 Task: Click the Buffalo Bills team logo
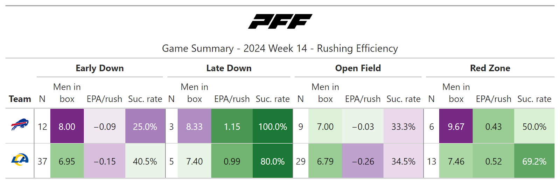[20, 125]
